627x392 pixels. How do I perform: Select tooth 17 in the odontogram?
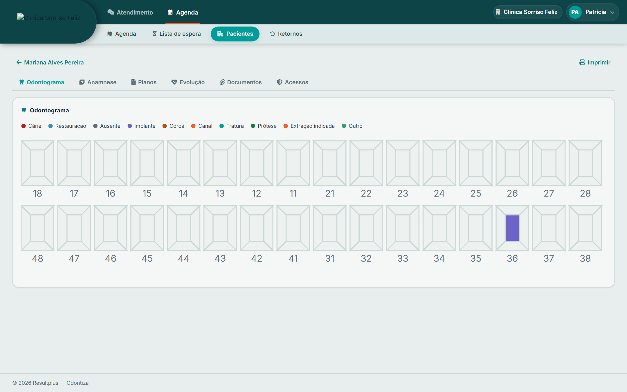point(74,163)
